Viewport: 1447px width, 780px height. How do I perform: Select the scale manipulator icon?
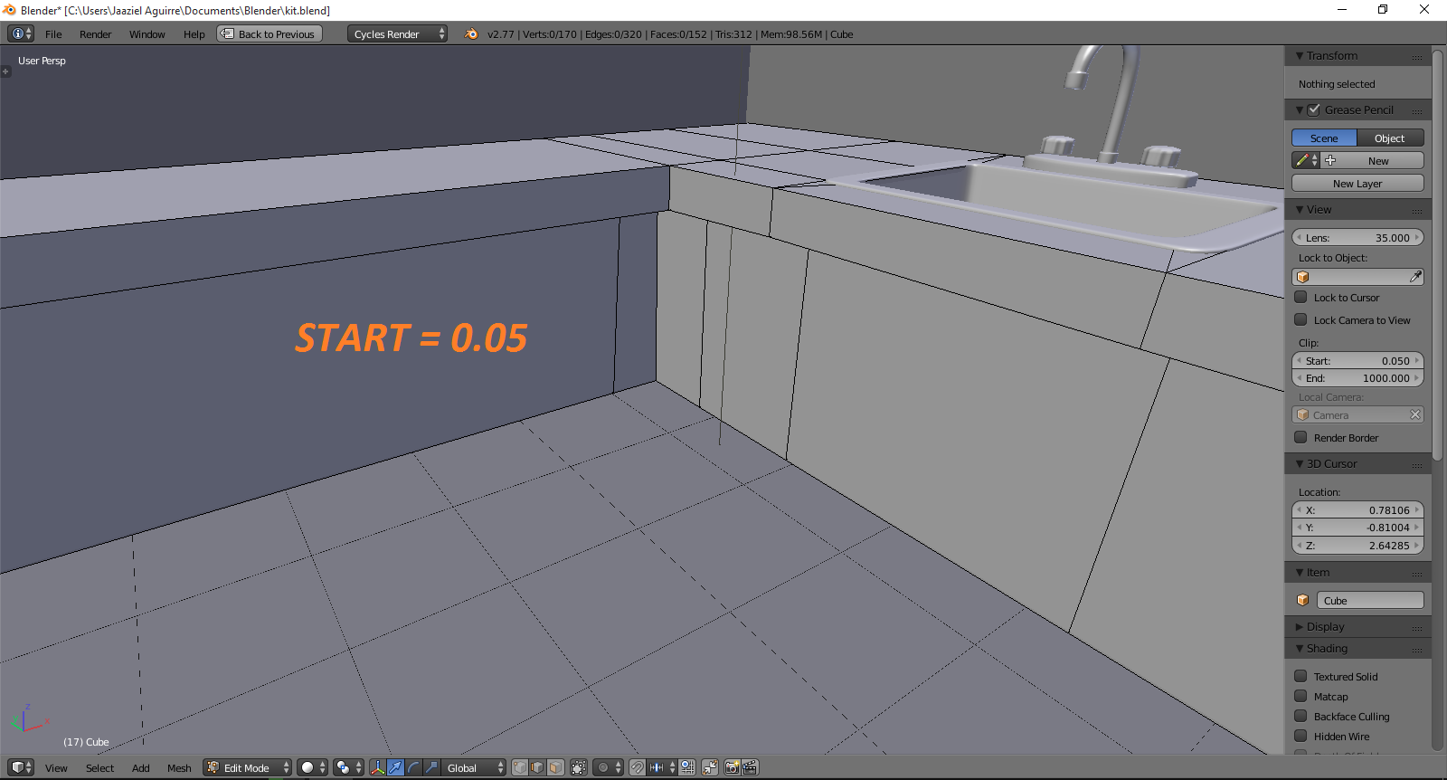pos(431,767)
